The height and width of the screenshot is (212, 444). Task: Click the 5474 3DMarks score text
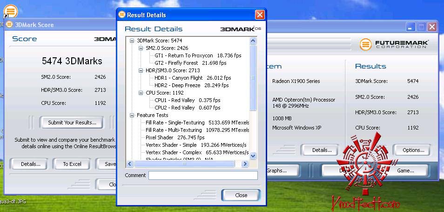(72, 61)
